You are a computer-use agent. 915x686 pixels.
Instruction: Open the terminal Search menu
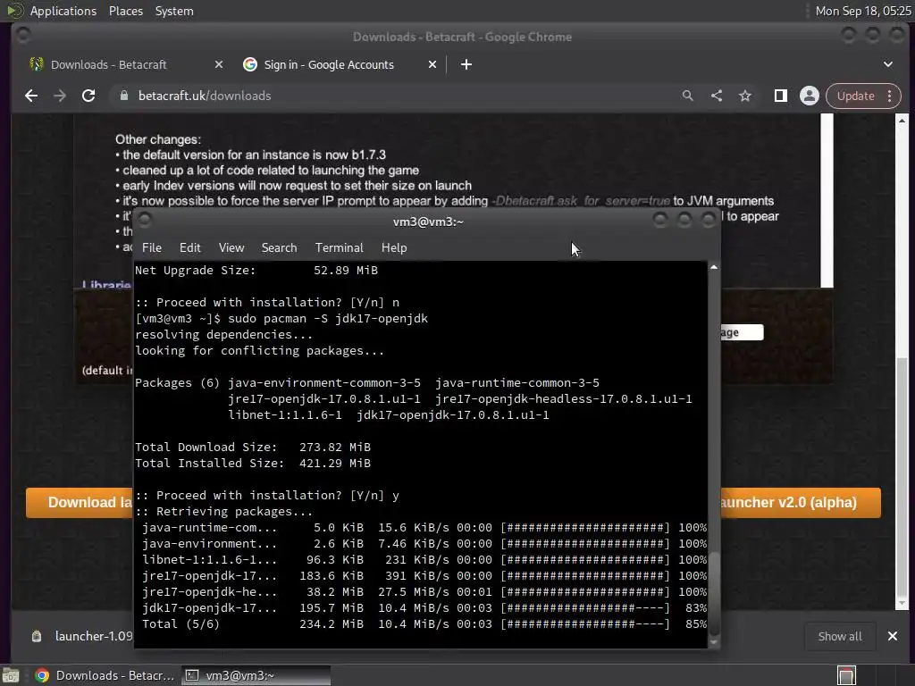click(280, 248)
